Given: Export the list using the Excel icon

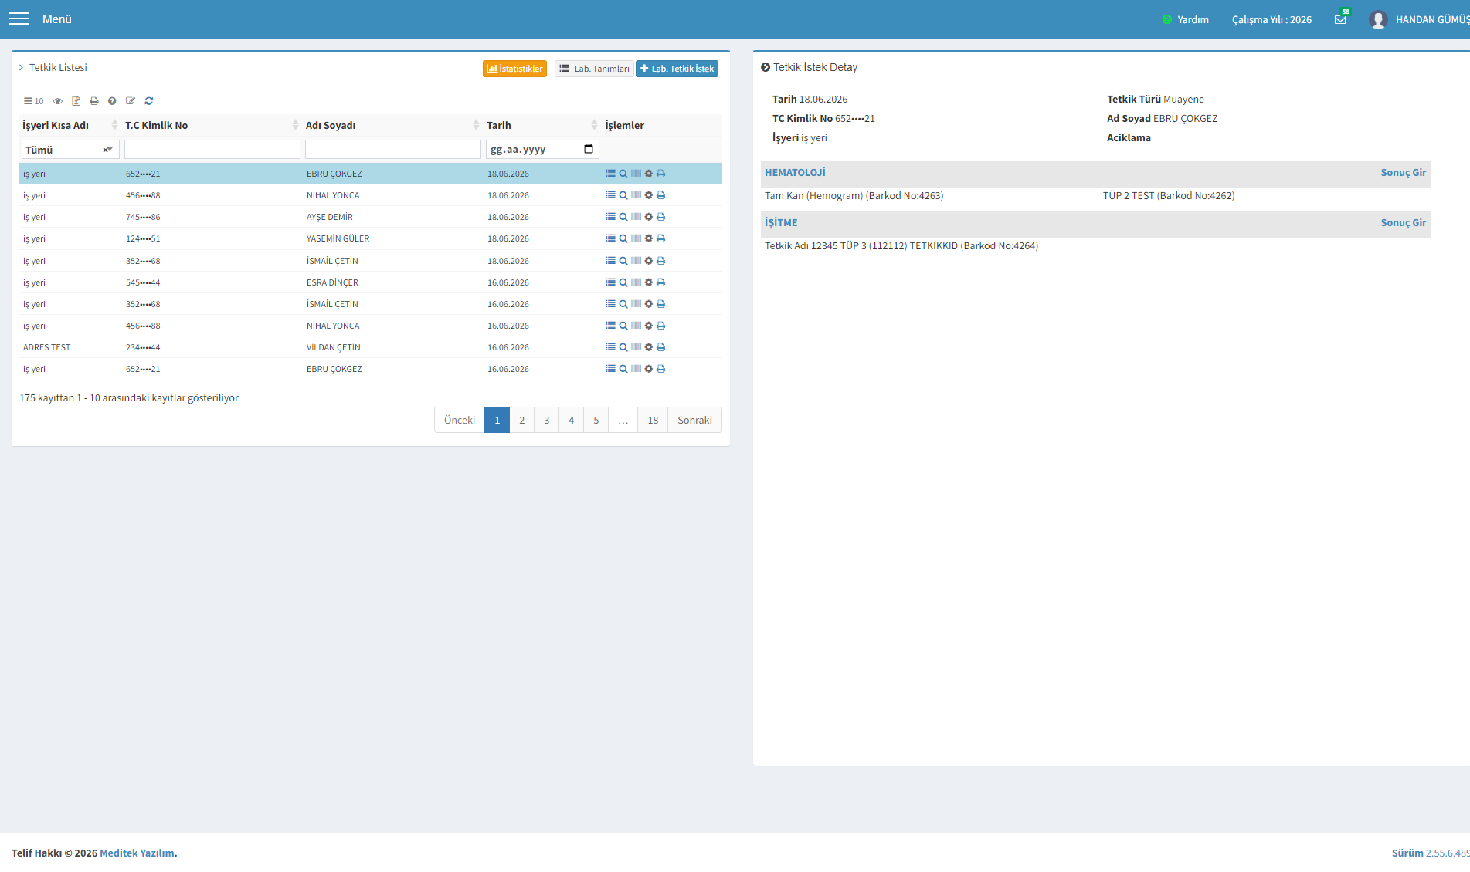Looking at the screenshot, I should 76,101.
